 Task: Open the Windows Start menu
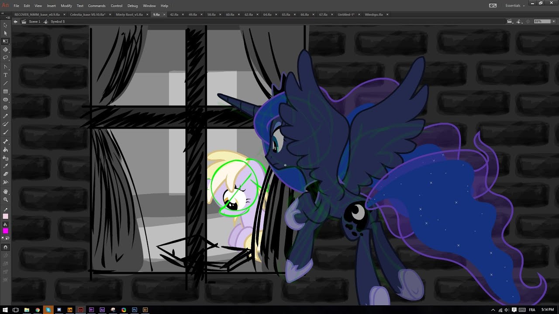point(5,310)
